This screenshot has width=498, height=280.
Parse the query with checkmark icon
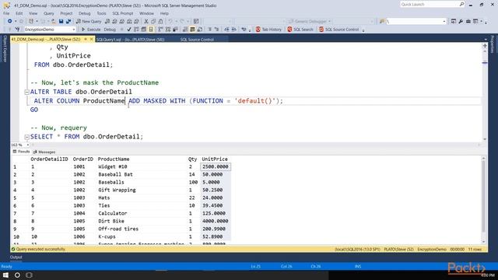128,30
